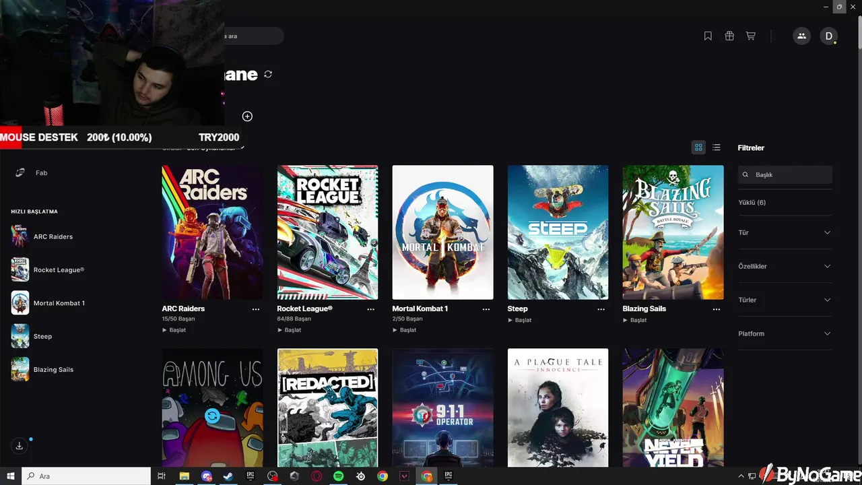Open Windows Task View button
The height and width of the screenshot is (485, 862).
coord(162,476)
